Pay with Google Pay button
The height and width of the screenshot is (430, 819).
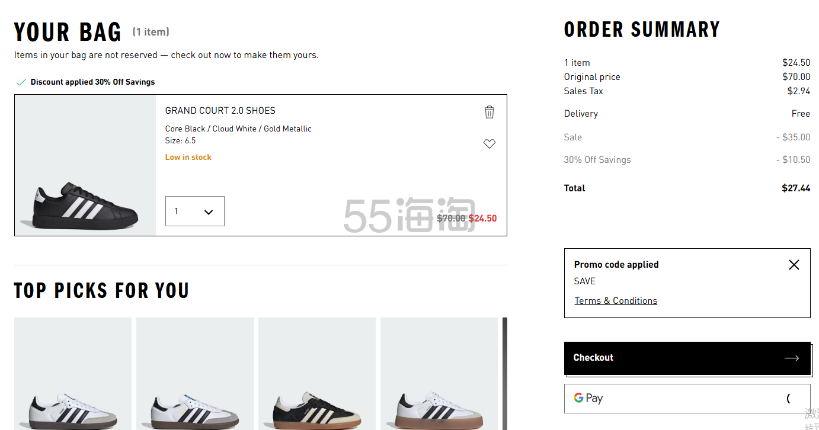687,398
